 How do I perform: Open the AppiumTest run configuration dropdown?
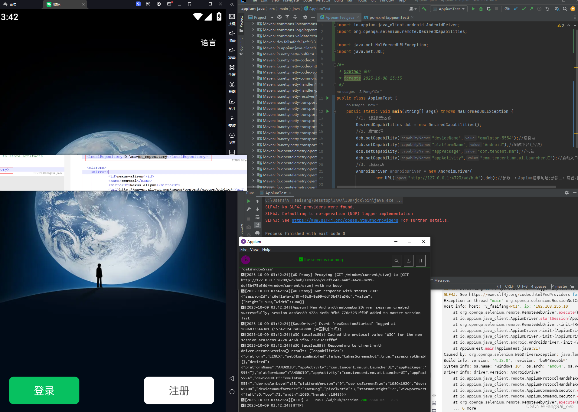pyautogui.click(x=449, y=9)
